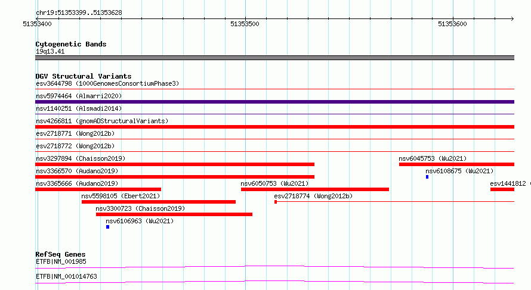This screenshot has height=290, width=531.
Task: Click the nsv3366570 (Audano2019) label
Action: click(77, 171)
